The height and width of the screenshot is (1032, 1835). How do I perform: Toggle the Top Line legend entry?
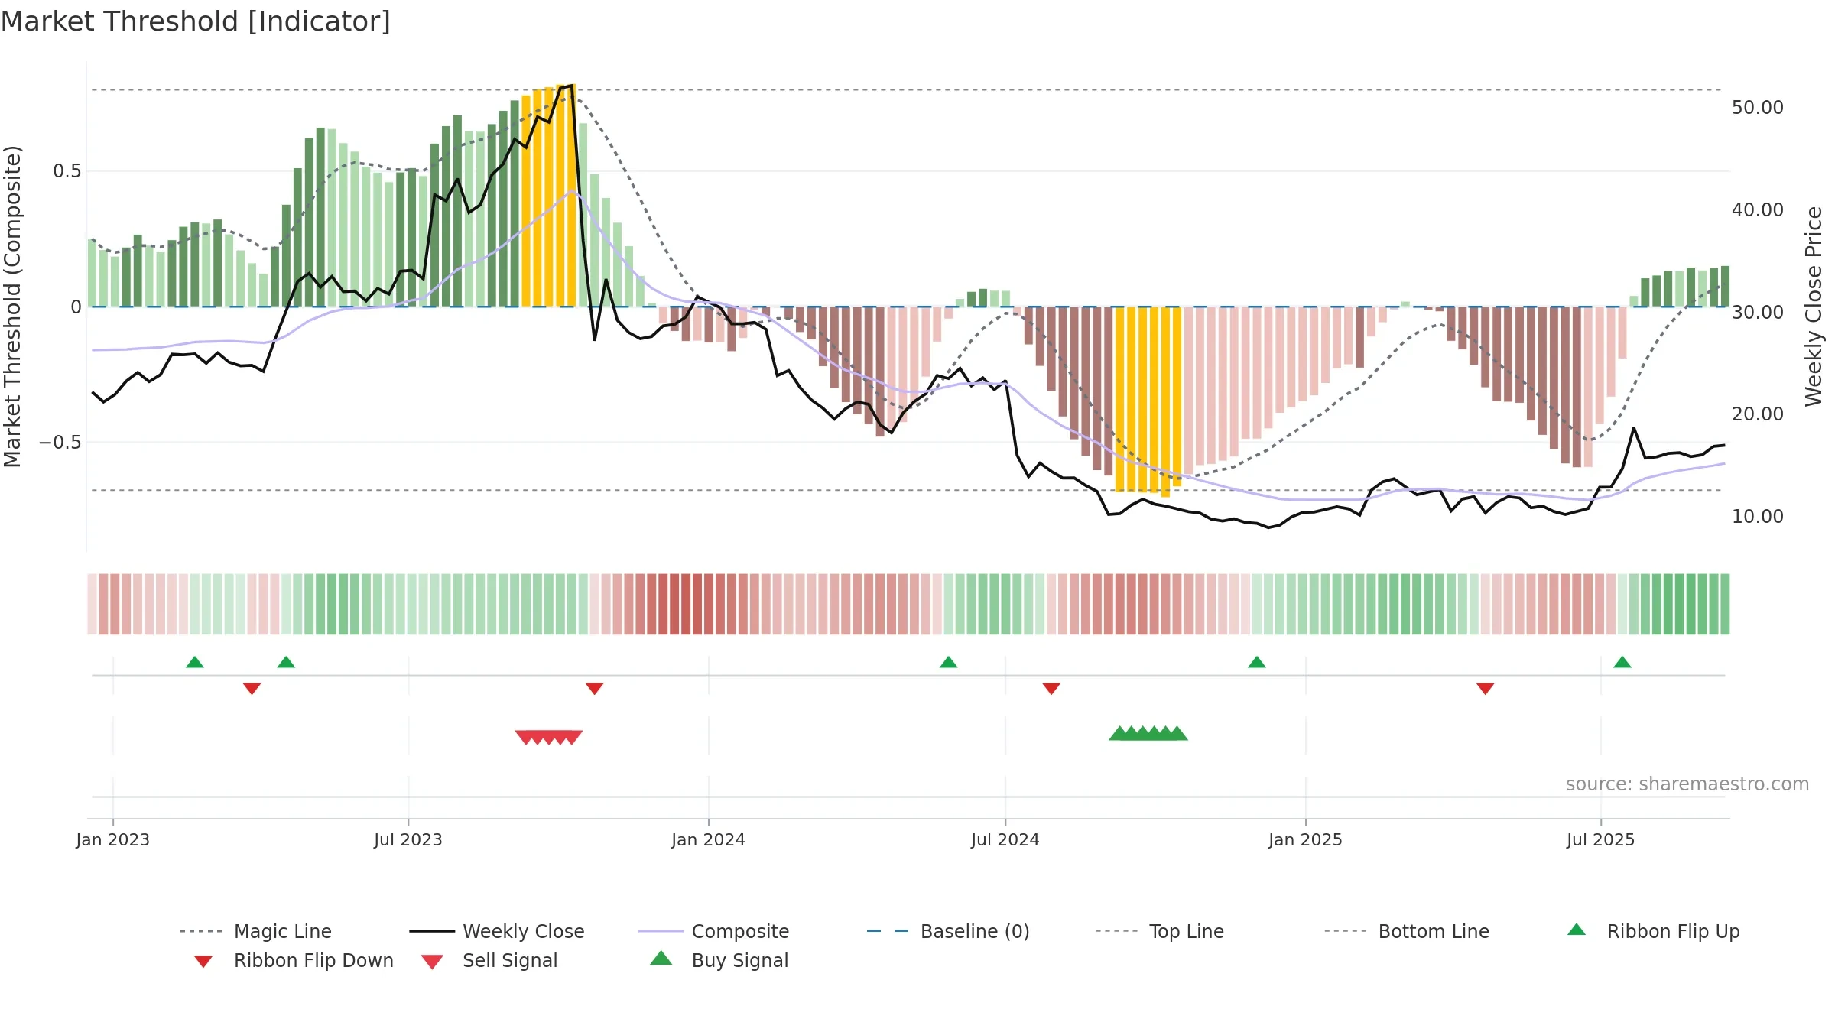click(1160, 931)
